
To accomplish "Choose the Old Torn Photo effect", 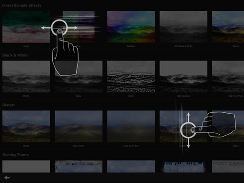I will (228, 77).
